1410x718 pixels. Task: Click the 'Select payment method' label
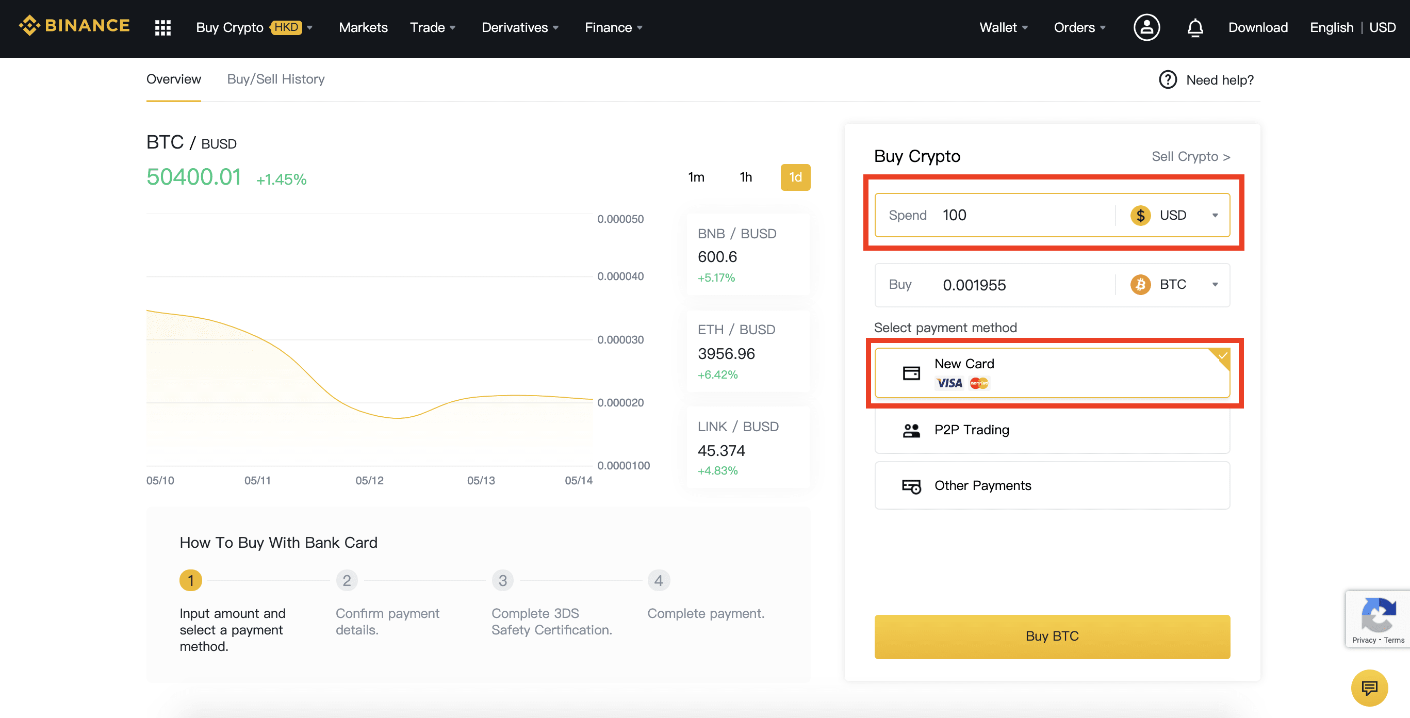(x=945, y=328)
